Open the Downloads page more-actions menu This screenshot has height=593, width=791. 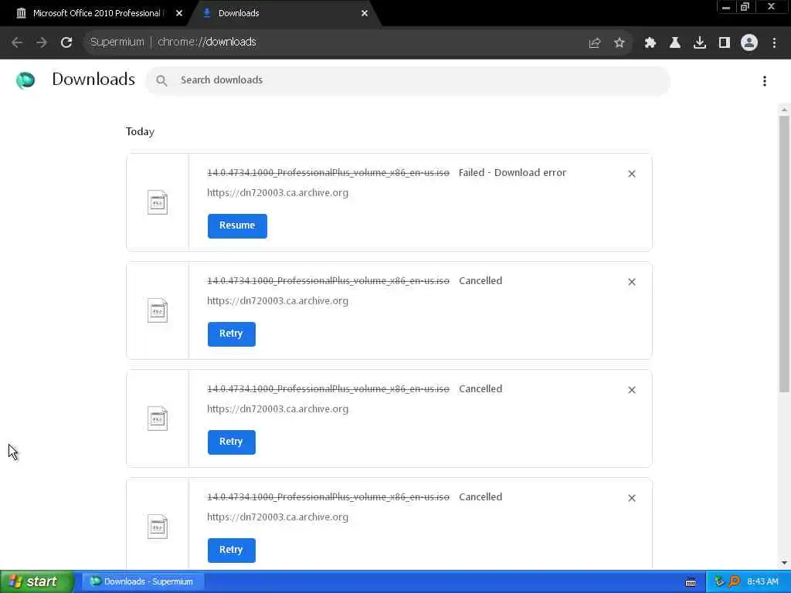(765, 81)
